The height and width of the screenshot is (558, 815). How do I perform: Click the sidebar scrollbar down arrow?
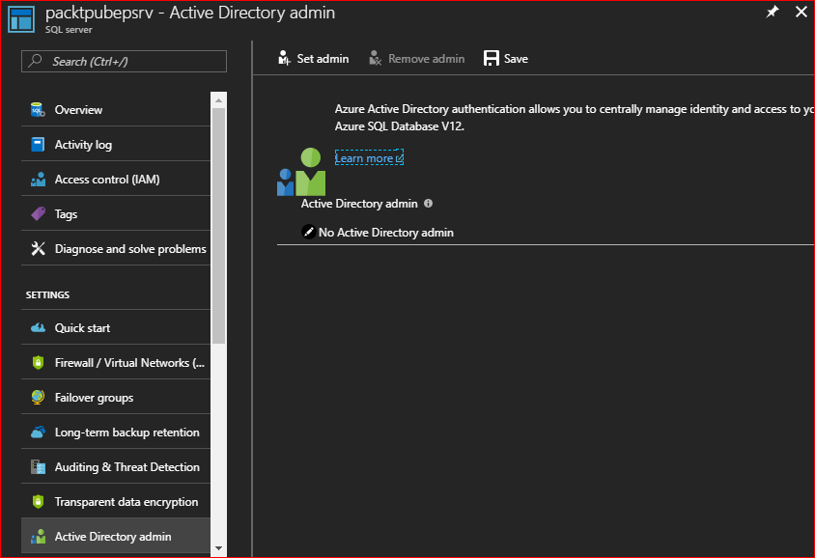tap(219, 548)
